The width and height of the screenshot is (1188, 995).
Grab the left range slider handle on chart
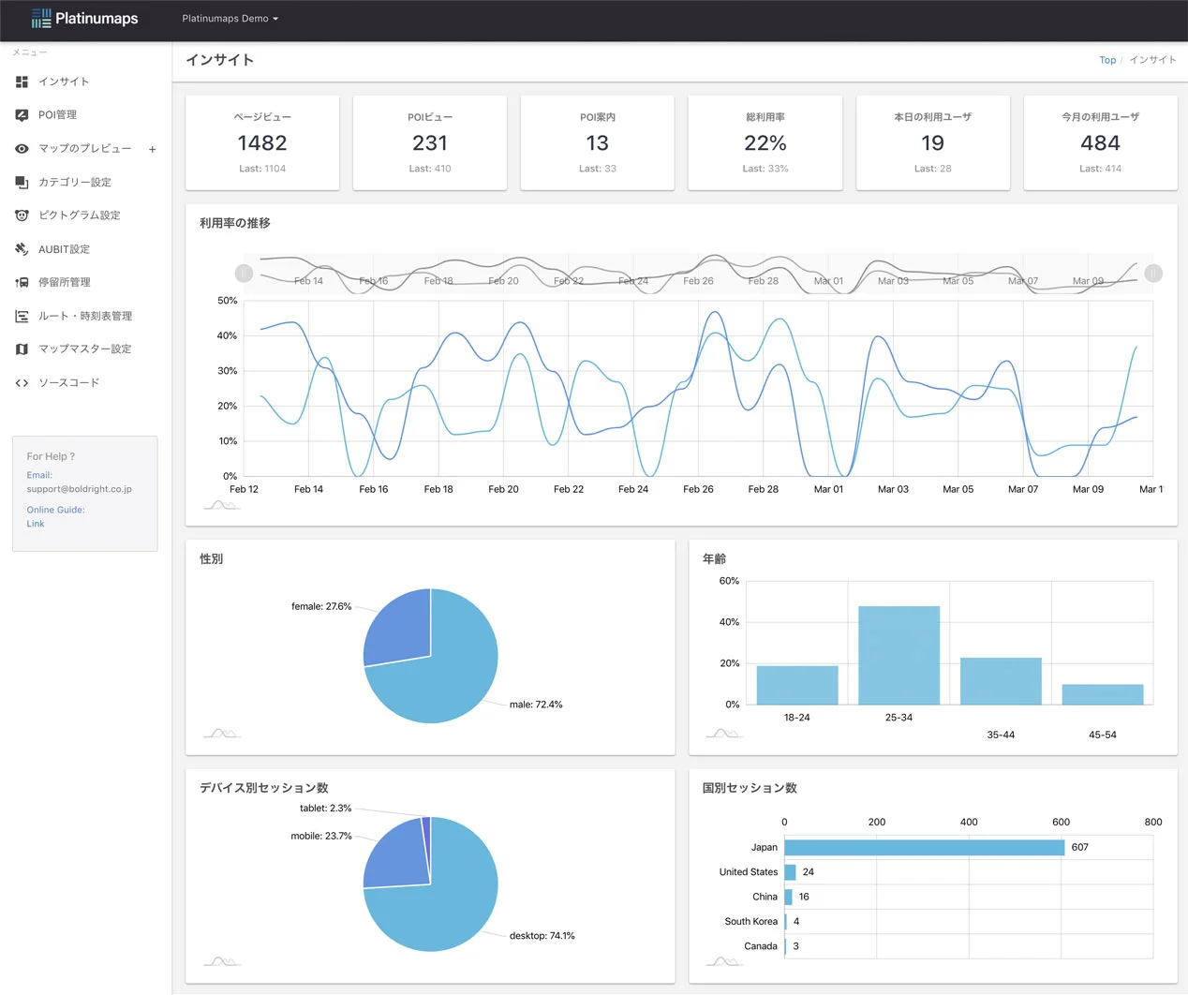[x=244, y=273]
